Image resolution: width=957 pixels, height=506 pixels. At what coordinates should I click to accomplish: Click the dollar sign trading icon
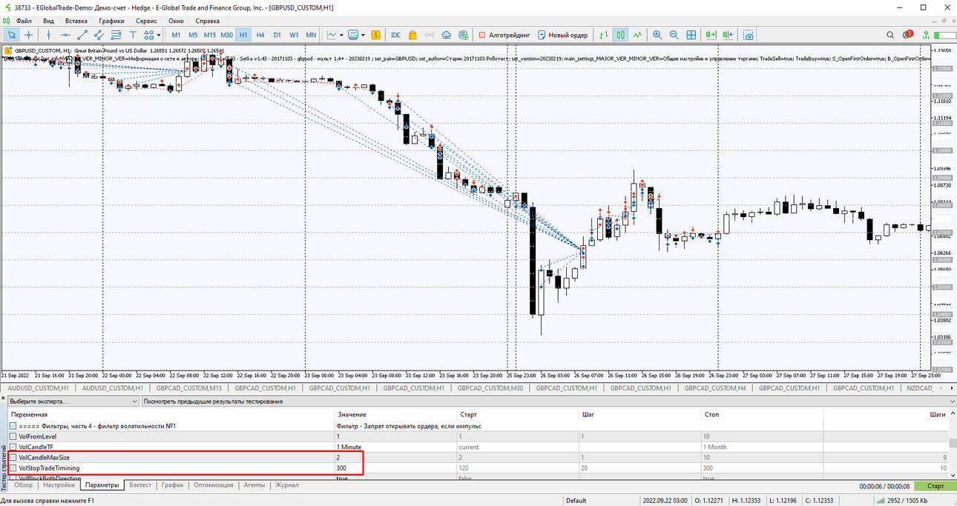[376, 35]
